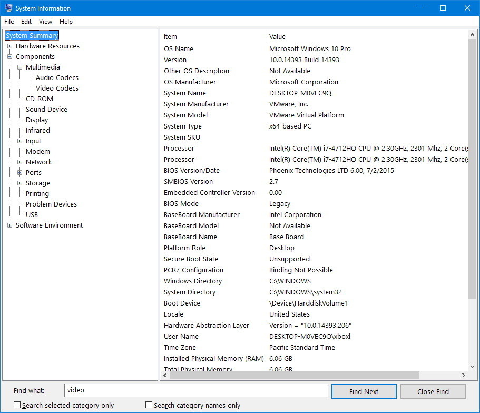Enable Search category names only
The width and height of the screenshot is (480, 413).
[x=149, y=405]
